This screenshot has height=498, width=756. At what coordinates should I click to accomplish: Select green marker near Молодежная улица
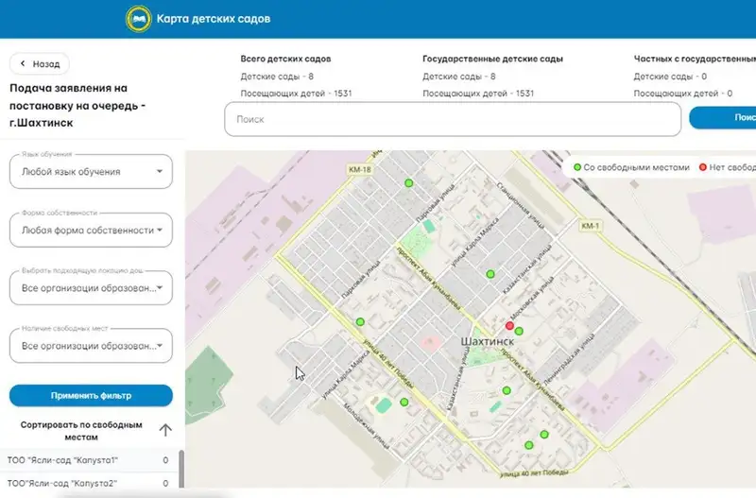click(x=404, y=402)
